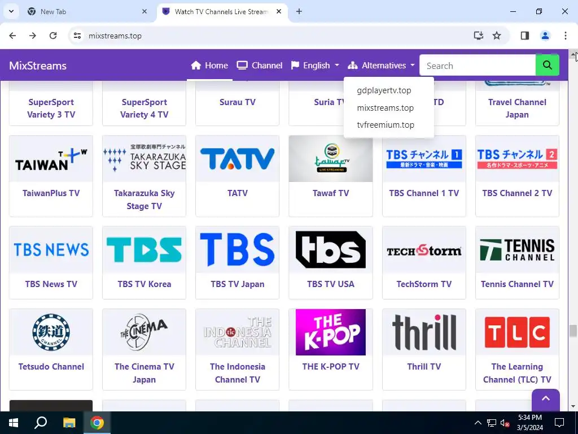Open the Chrome profile avatar
The height and width of the screenshot is (434, 578).
pos(545,36)
